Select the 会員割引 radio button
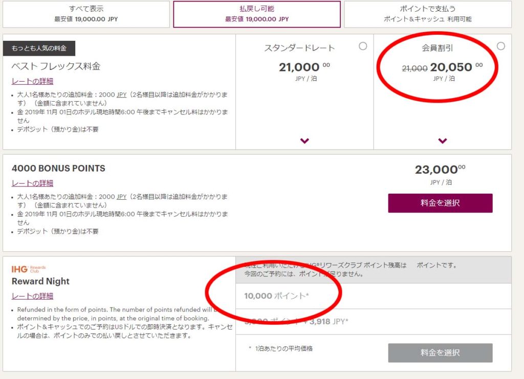The image size is (524, 379). 500,46
